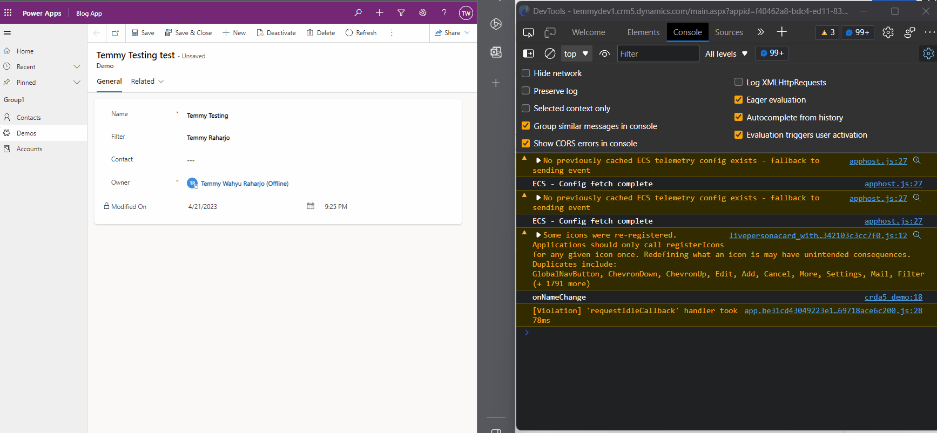Open the advanced find funnel icon
The image size is (937, 433).
pyautogui.click(x=401, y=13)
